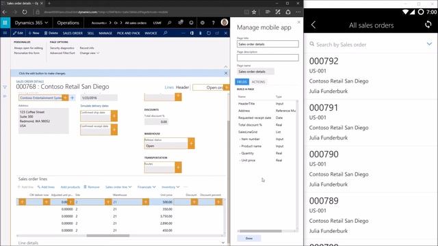The image size is (438, 246).
Task: Open in Office icon on action pane
Action: click(x=192, y=33)
